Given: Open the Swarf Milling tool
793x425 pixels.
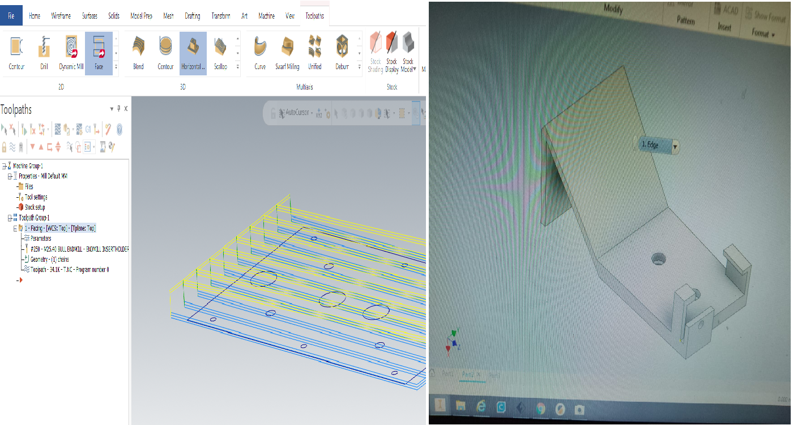Looking at the screenshot, I should click(x=287, y=51).
